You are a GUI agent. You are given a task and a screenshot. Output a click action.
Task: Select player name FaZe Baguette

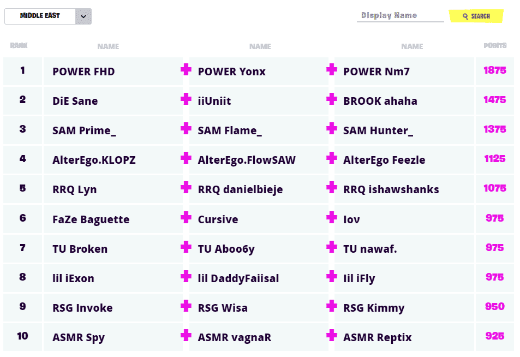[x=91, y=219]
